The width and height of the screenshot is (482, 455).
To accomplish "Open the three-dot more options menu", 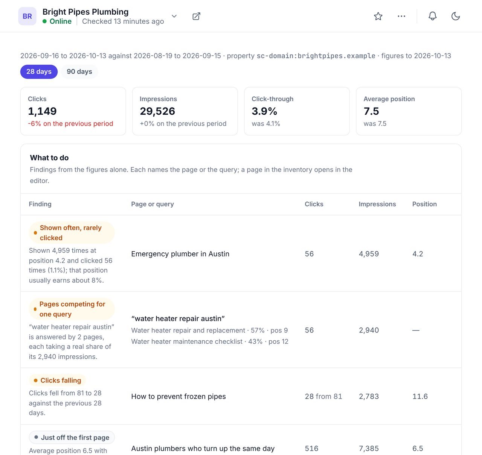I will pyautogui.click(x=401, y=16).
